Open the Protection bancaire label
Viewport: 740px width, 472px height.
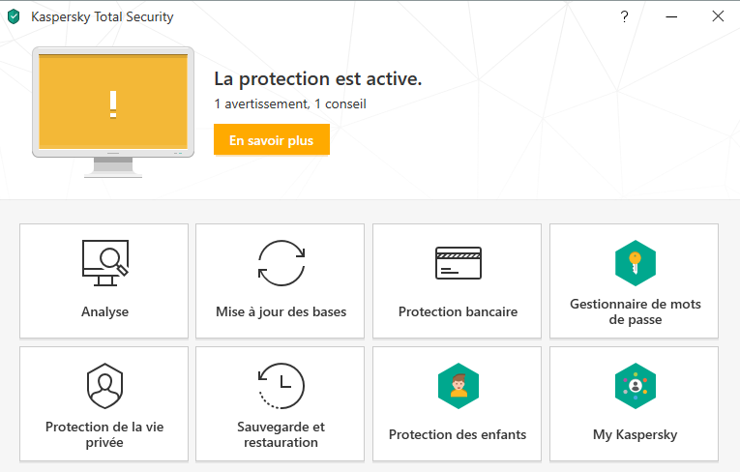(458, 312)
